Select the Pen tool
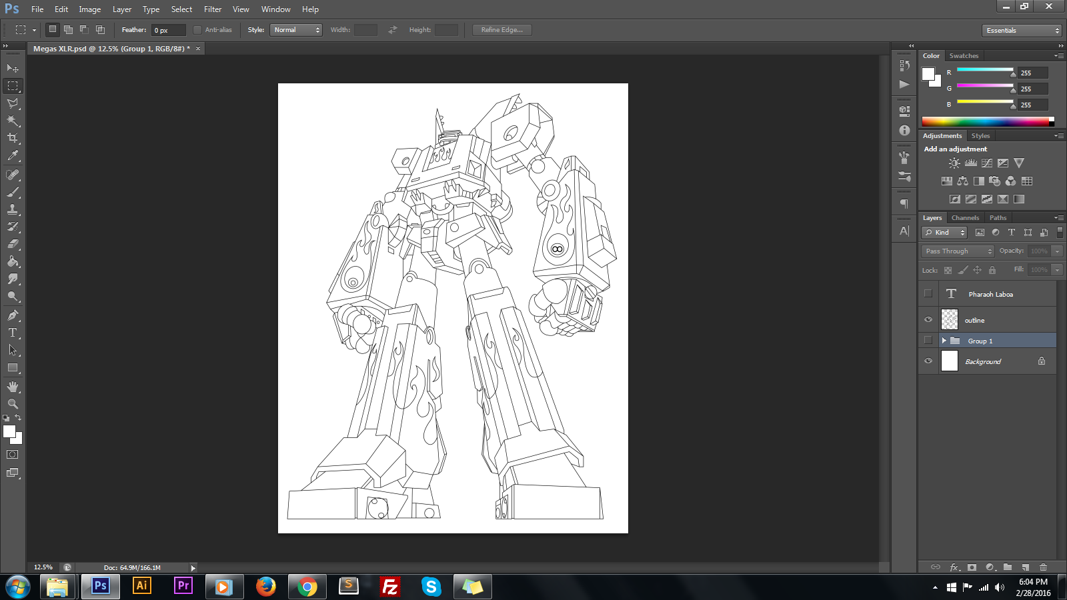The image size is (1067, 600). point(13,315)
